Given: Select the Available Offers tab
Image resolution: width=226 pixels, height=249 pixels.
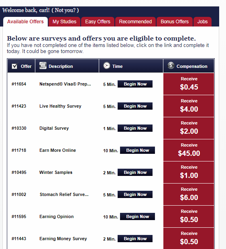Looking at the screenshot, I should (25, 22).
